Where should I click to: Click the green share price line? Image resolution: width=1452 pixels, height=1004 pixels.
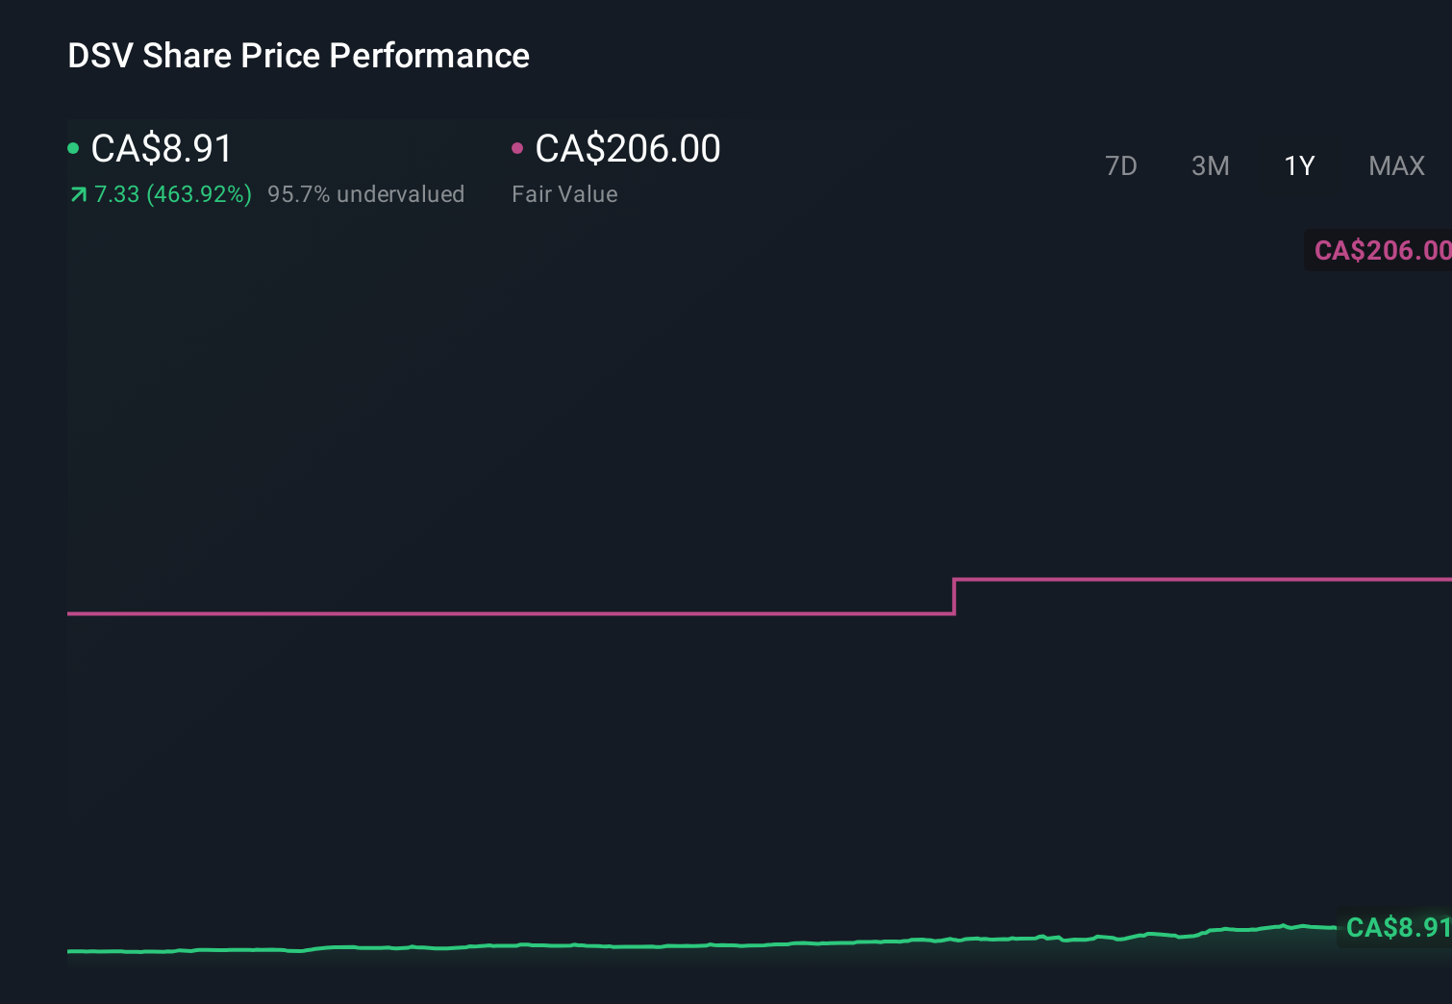pyautogui.click(x=673, y=945)
